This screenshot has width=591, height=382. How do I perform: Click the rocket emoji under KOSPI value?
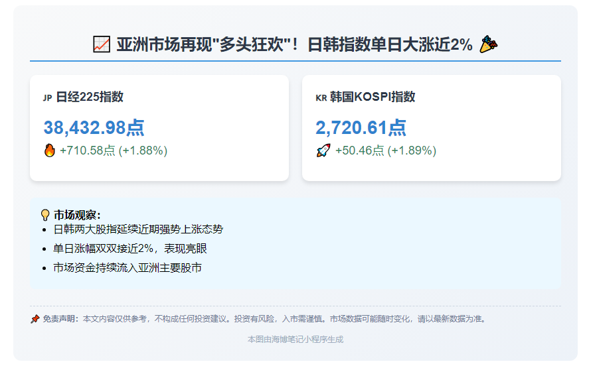pos(323,151)
